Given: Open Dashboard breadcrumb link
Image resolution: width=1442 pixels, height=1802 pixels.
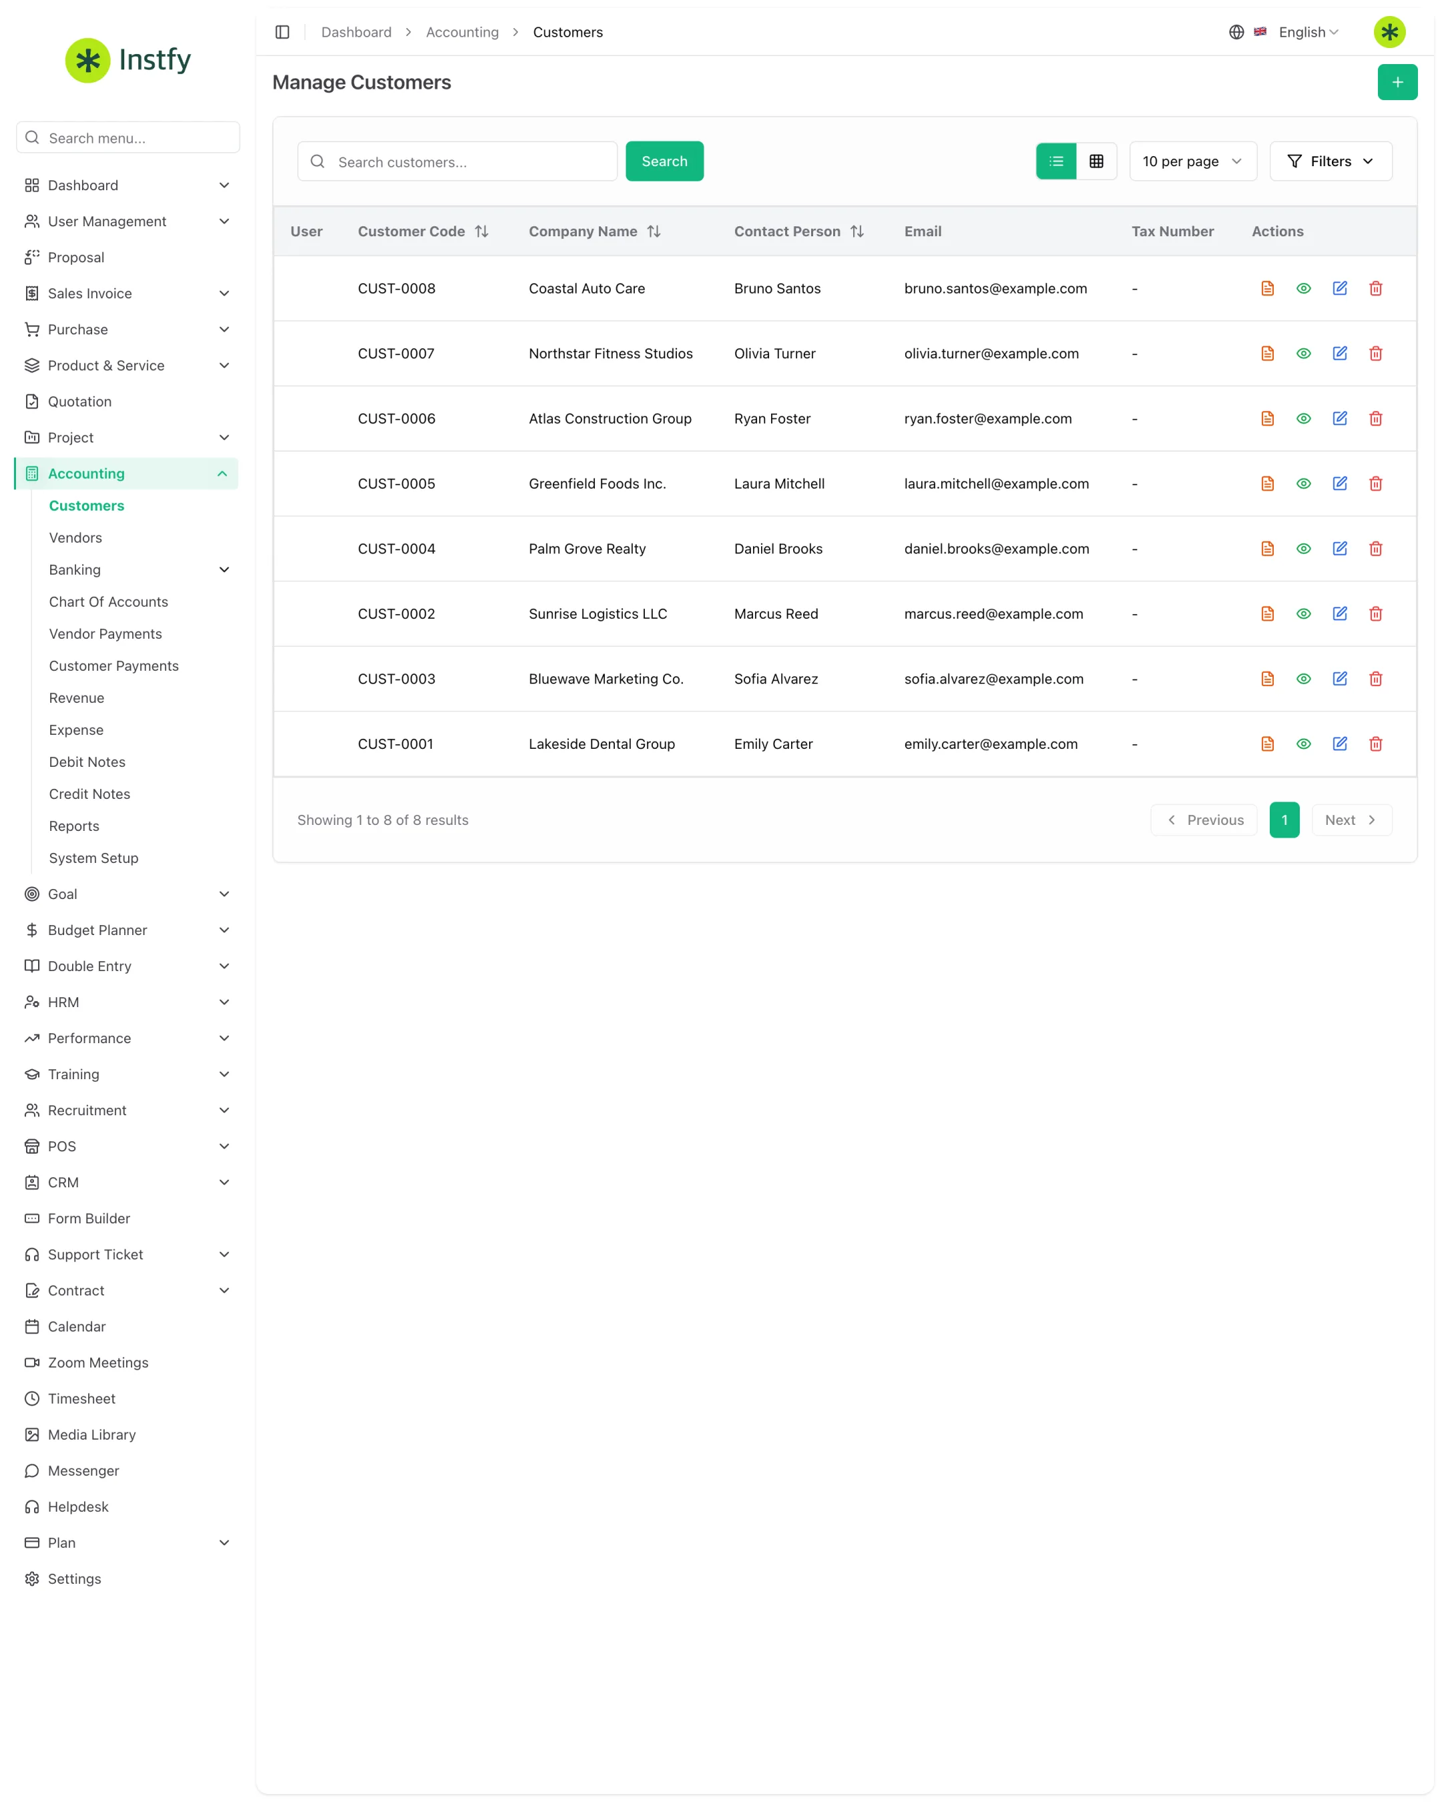Looking at the screenshot, I should [x=356, y=32].
